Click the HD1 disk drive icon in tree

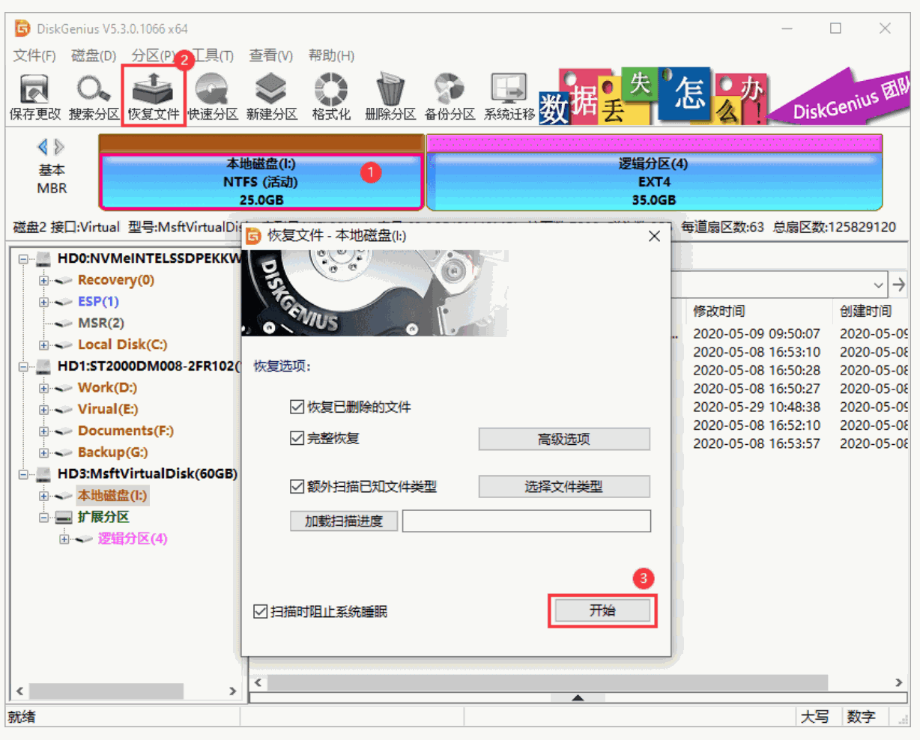click(x=44, y=366)
